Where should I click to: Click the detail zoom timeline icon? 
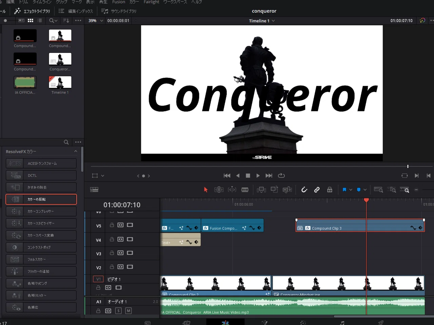pyautogui.click(x=392, y=190)
